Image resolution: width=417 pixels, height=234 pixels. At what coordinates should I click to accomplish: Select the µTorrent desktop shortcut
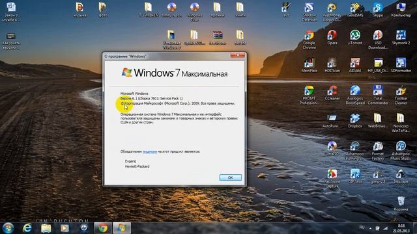(355, 38)
